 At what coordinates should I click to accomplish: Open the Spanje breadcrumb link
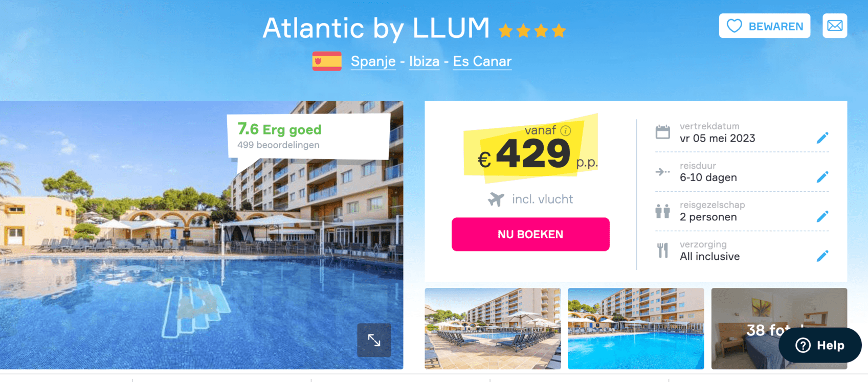(373, 61)
